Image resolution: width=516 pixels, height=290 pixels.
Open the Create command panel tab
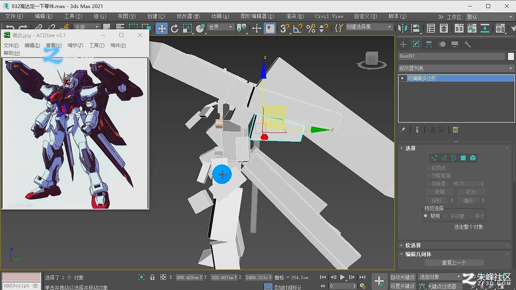[403, 44]
